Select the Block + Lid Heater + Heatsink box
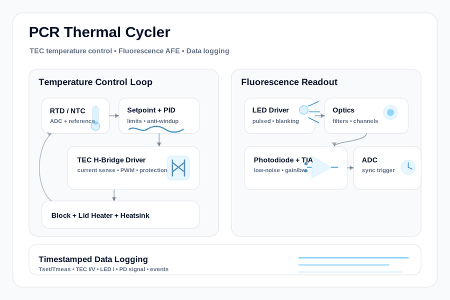Screen dimensions: 450x300 120,214
